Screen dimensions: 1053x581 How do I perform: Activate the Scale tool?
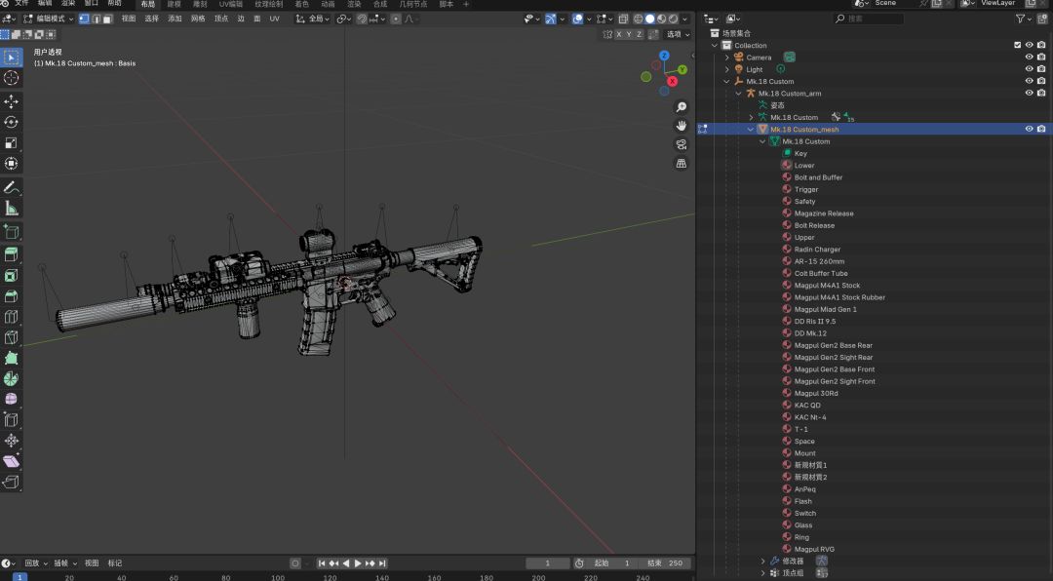[x=12, y=143]
